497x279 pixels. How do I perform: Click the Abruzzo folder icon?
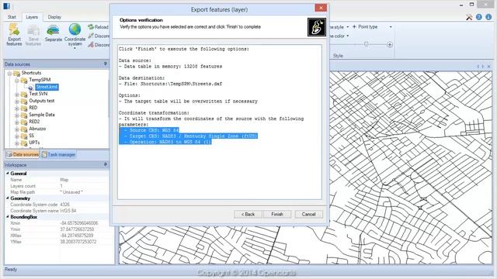click(x=24, y=129)
